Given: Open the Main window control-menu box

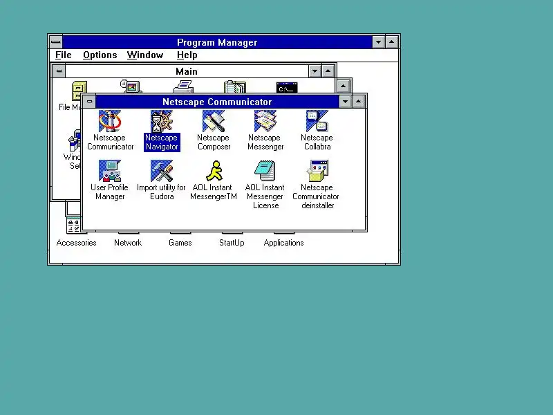Looking at the screenshot, I should [x=59, y=71].
